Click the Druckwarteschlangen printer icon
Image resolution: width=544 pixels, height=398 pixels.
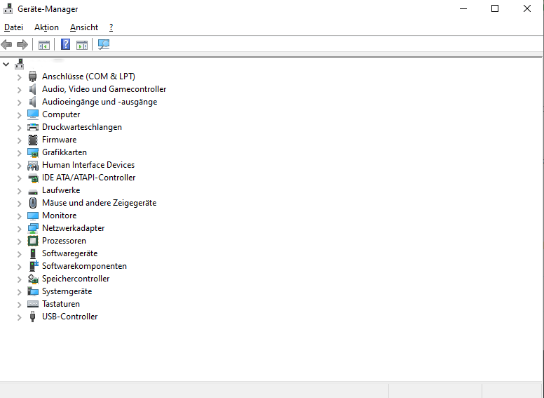coord(33,127)
